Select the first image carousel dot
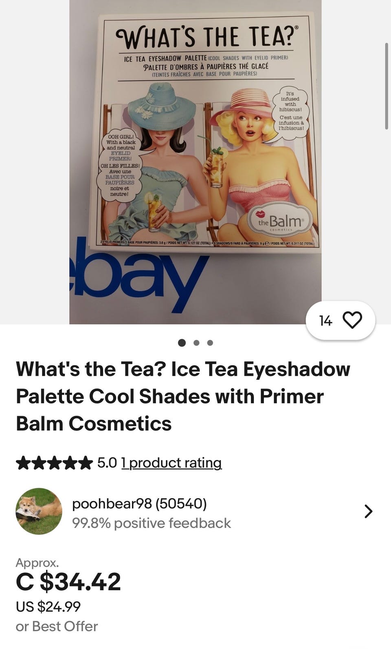Image resolution: width=391 pixels, height=649 pixels. point(182,343)
